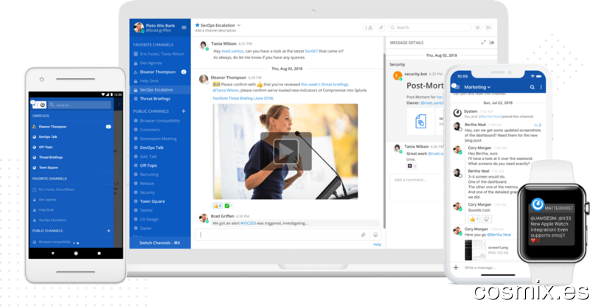The image size is (590, 306).
Task: Open the emoji picker in the message box
Action: tap(375, 235)
